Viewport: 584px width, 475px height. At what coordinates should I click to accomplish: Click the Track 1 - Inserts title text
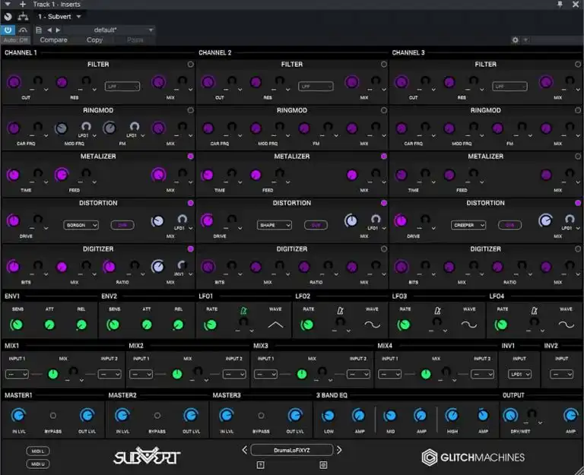[x=56, y=4]
